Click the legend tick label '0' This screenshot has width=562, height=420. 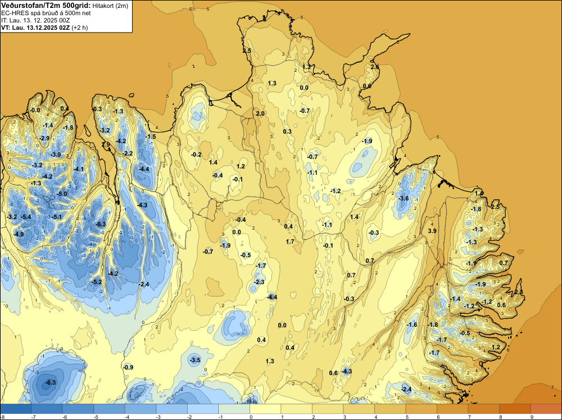pos(251,417)
